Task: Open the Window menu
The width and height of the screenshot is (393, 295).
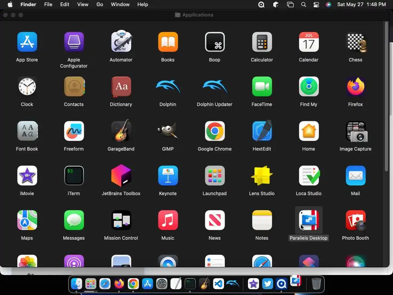Action: pyautogui.click(x=120, y=5)
